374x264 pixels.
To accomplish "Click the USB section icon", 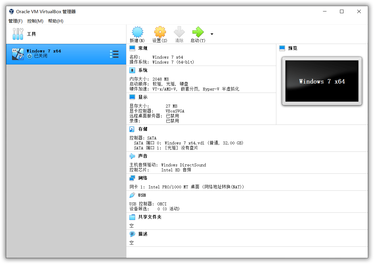I will click(x=132, y=195).
